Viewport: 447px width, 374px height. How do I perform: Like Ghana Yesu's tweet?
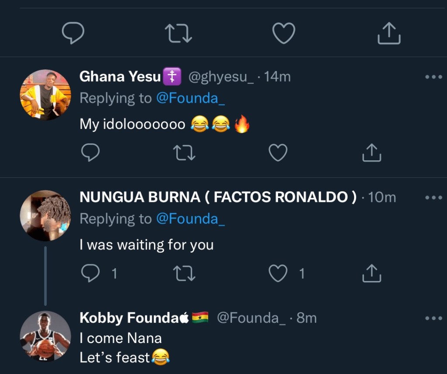(278, 153)
